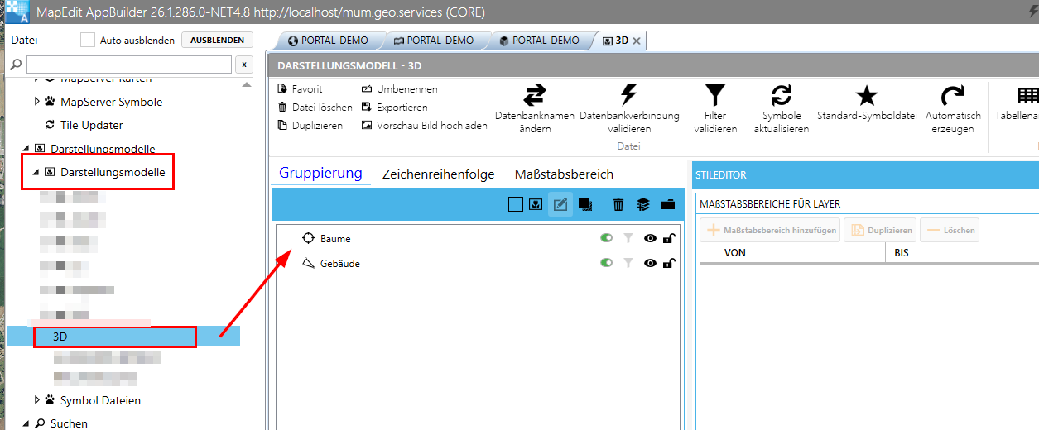
Task: Click the edit pencil icon in the grouping toolbar
Action: click(x=560, y=204)
